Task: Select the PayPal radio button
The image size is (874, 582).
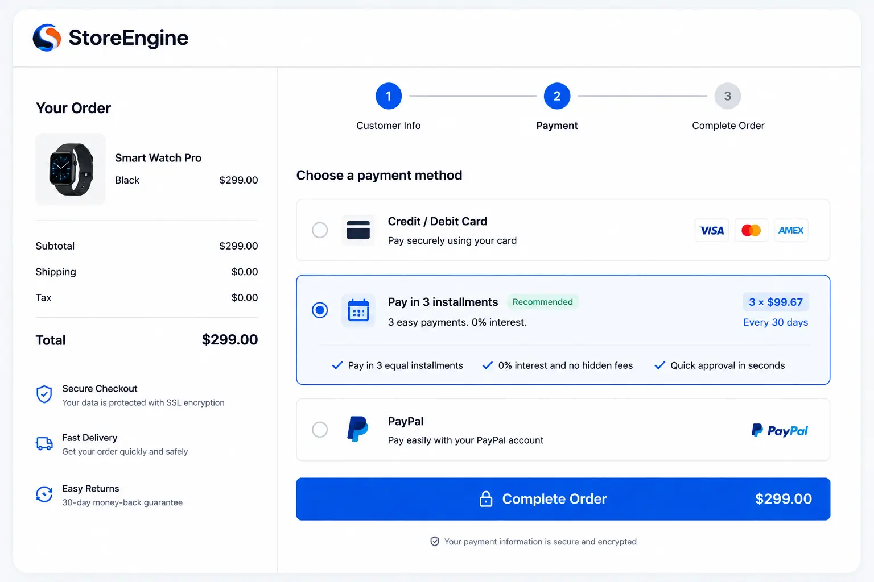Action: 320,430
